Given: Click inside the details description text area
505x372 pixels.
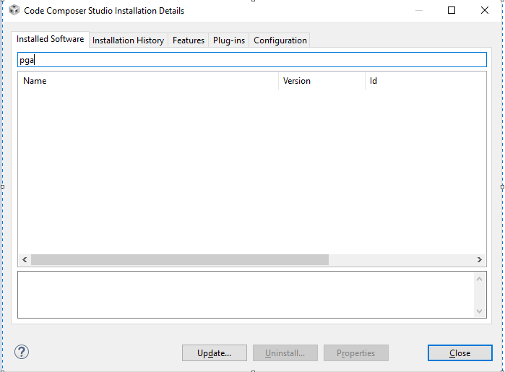Looking at the screenshot, I should pyautogui.click(x=246, y=295).
